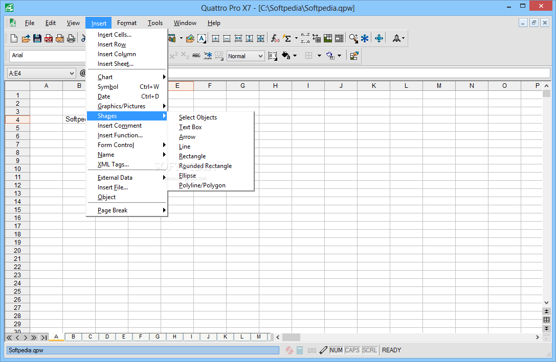Click the QuickTab icon beside vertical scrollbar

pyautogui.click(x=546, y=320)
